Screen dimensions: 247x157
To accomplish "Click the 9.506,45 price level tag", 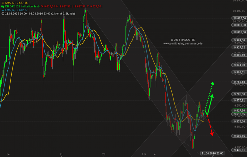I will [x=239, y=136].
